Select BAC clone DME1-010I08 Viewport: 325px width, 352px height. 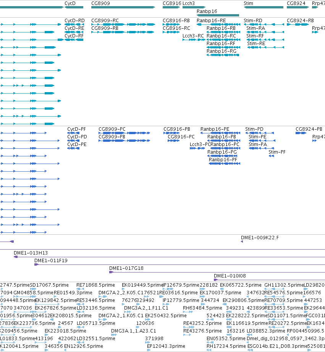pyautogui.click(x=230, y=276)
